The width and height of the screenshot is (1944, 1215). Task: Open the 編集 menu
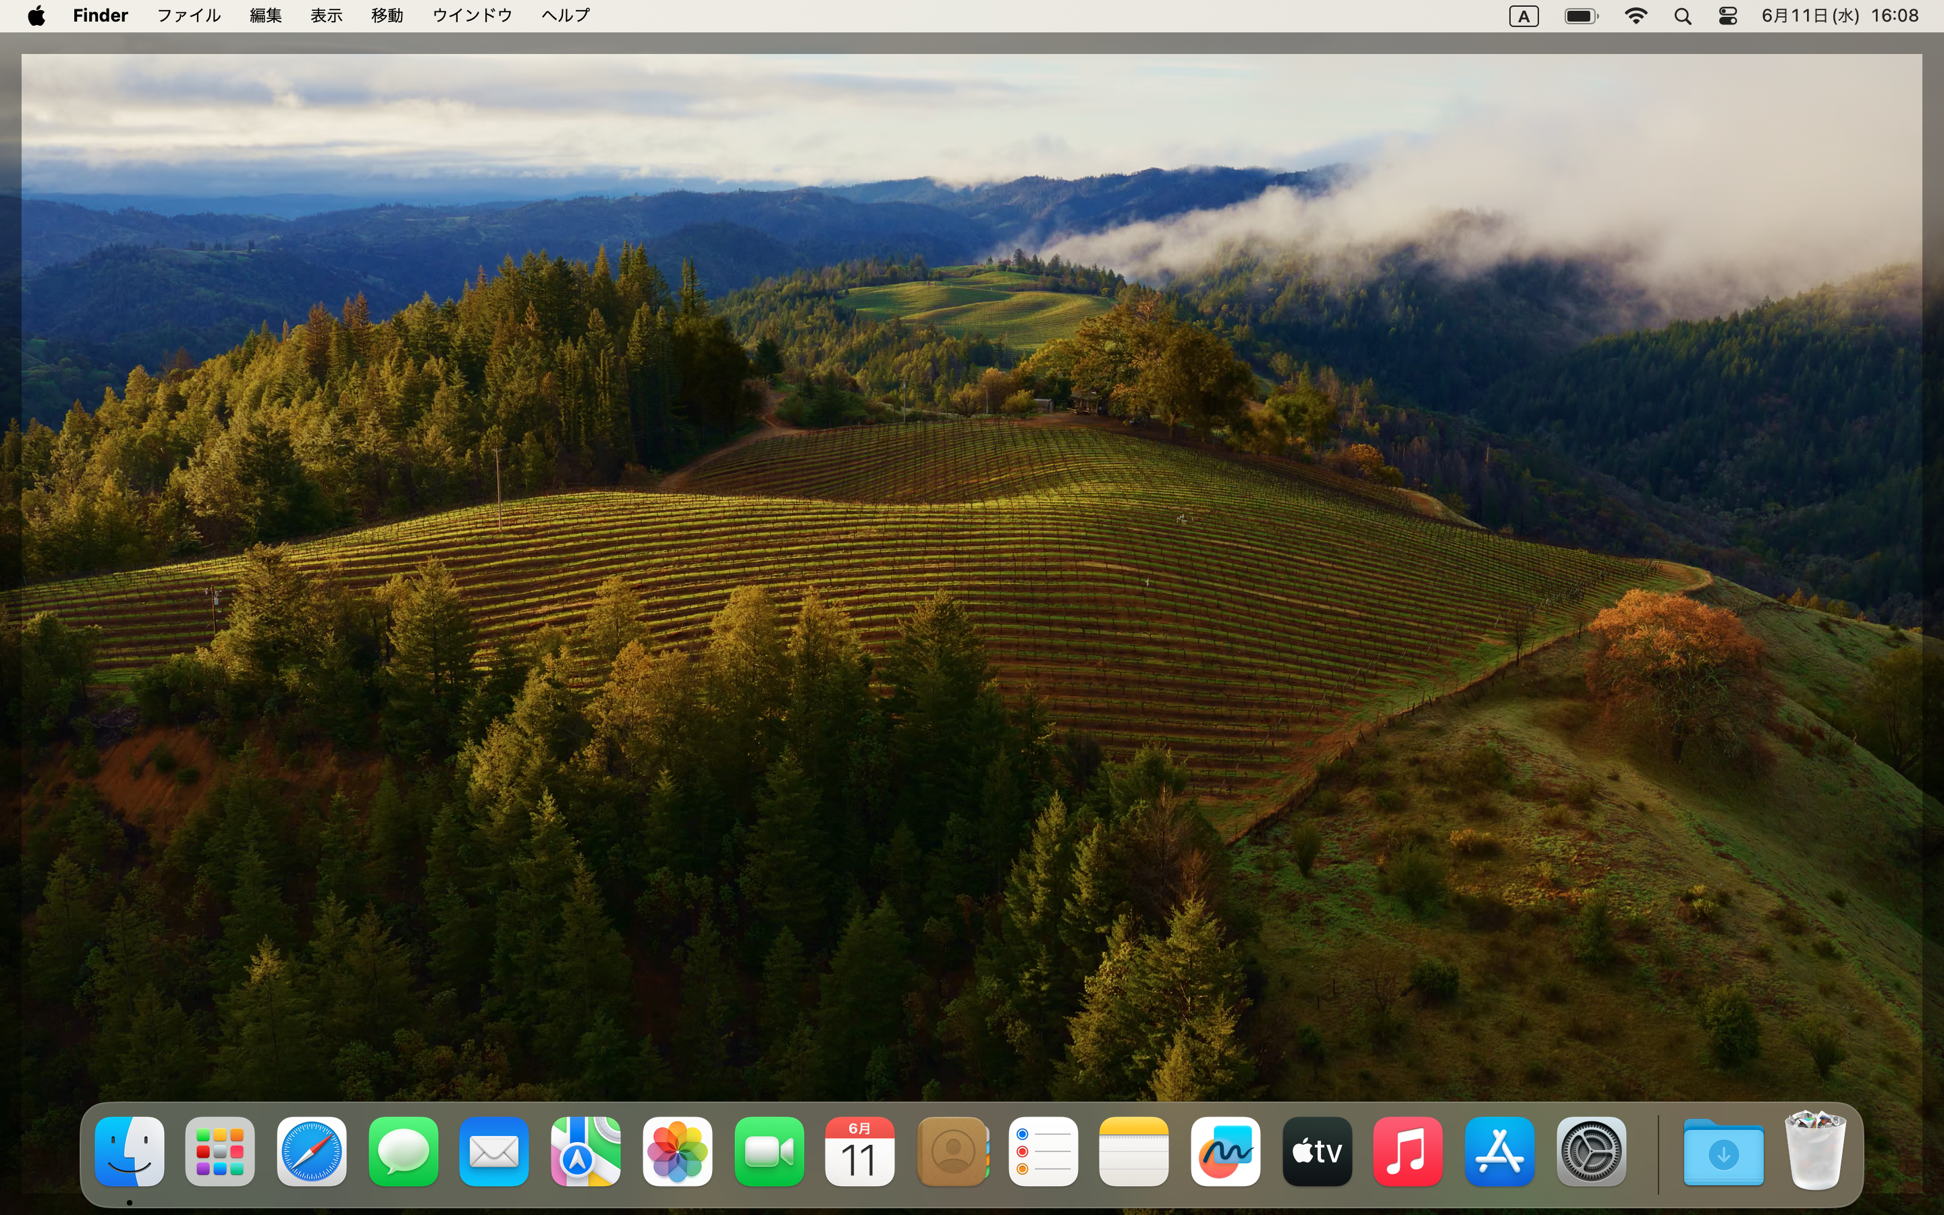coord(266,16)
